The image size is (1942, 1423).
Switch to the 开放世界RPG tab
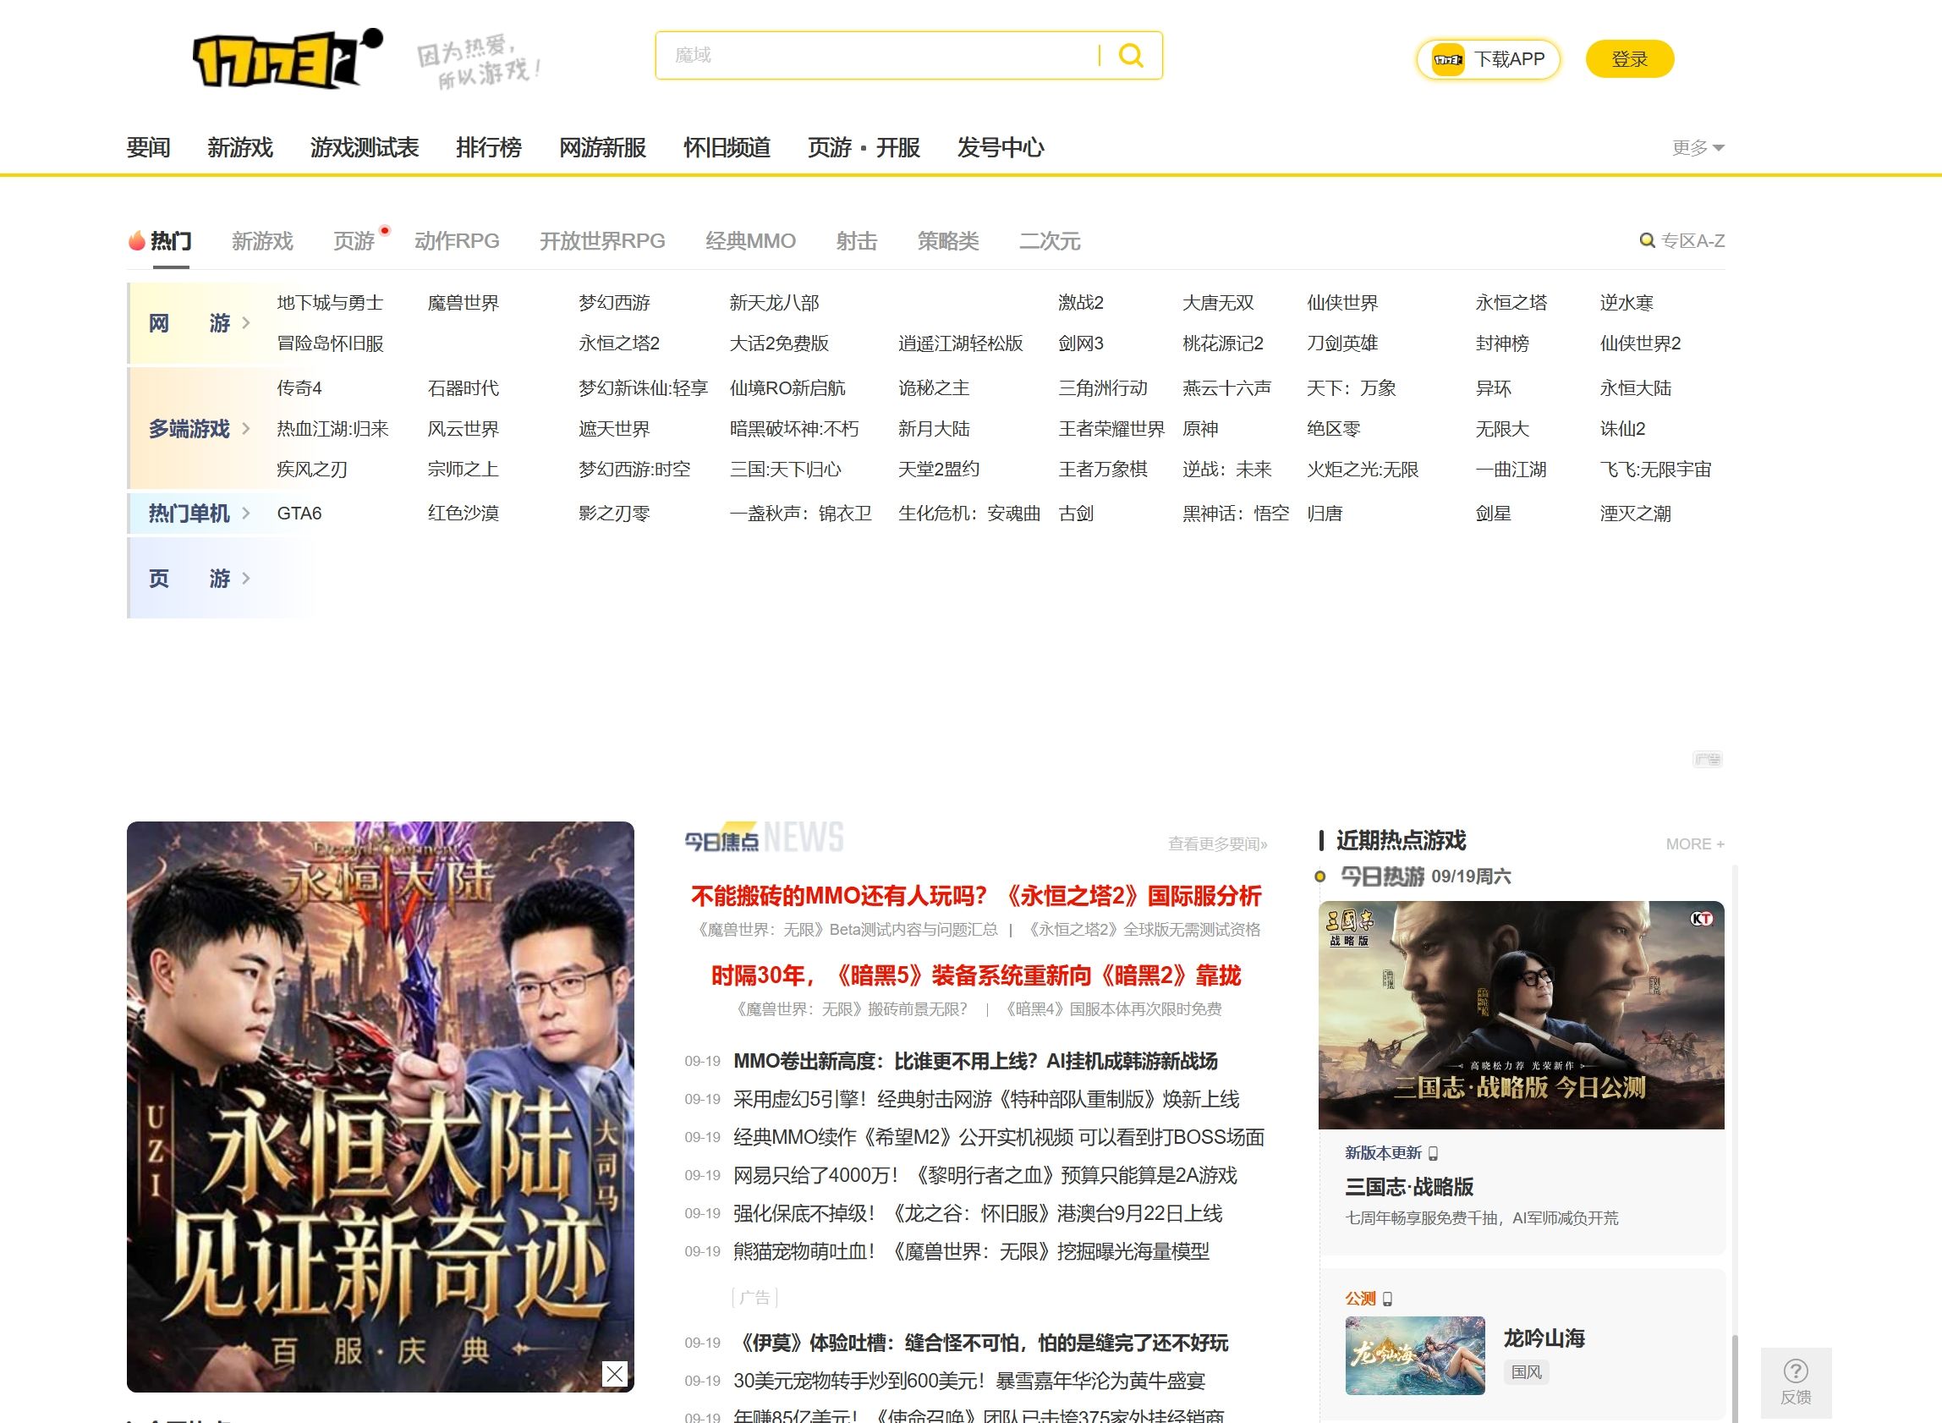[602, 241]
